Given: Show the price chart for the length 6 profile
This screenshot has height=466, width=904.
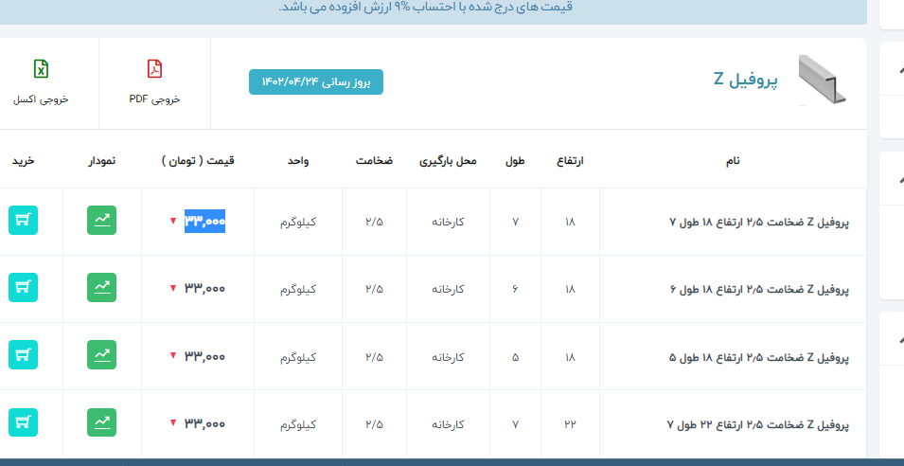Looking at the screenshot, I should 102,288.
